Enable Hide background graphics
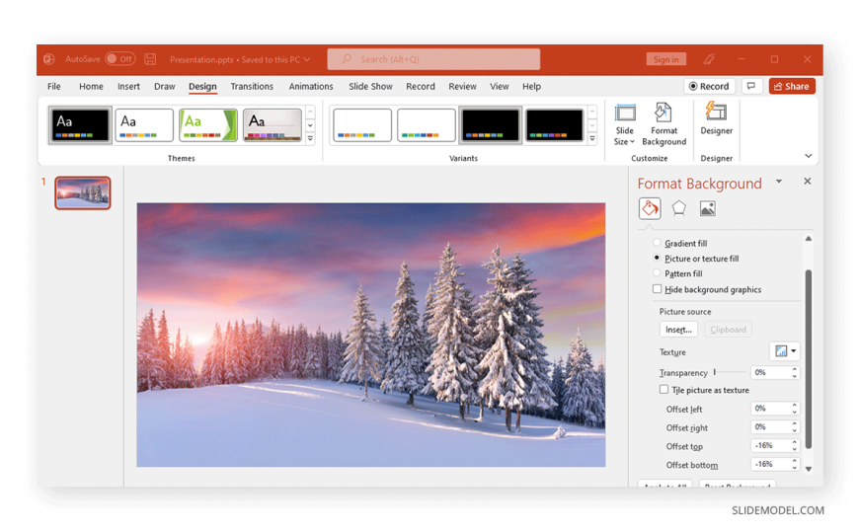The image size is (859, 532). coord(657,289)
